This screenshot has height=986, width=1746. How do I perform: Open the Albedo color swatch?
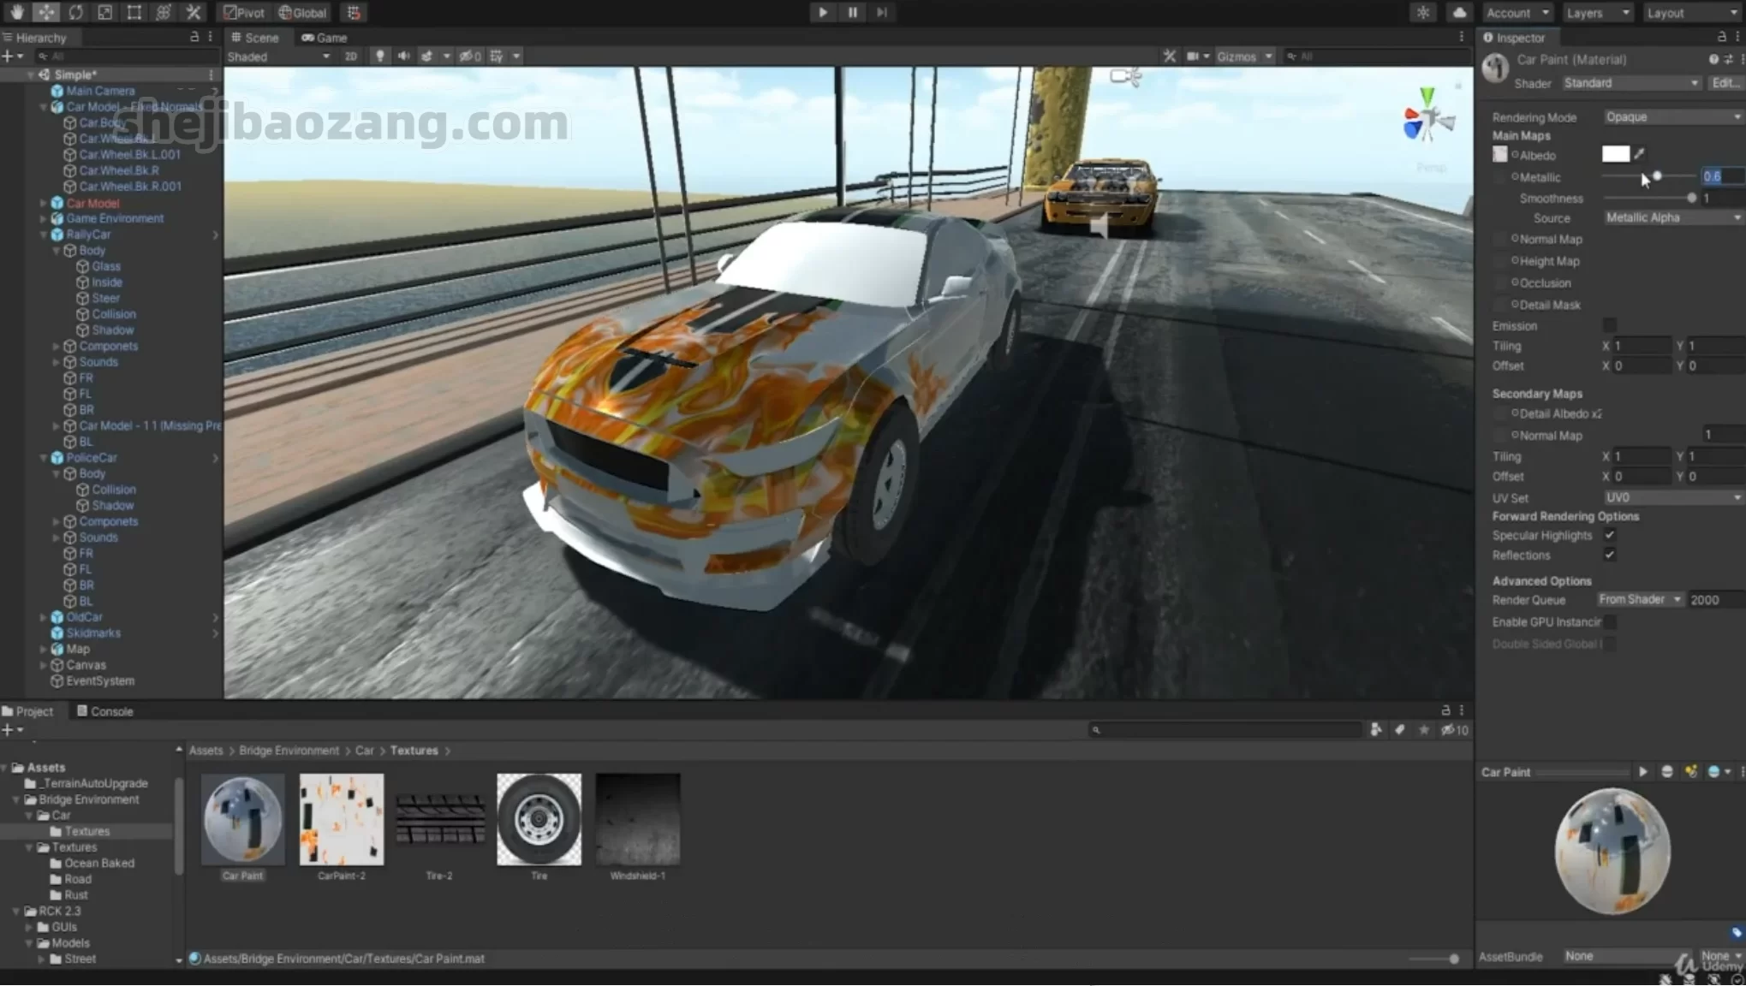tap(1615, 154)
